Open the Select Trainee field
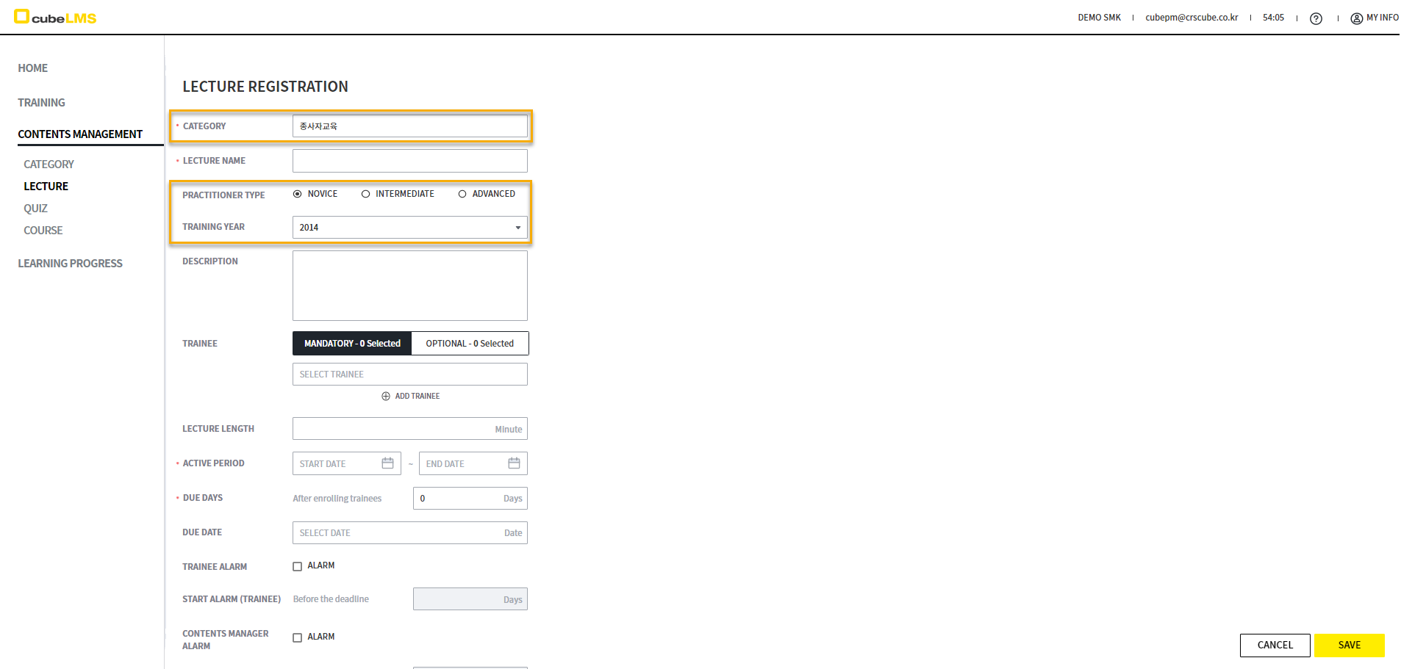 click(409, 375)
